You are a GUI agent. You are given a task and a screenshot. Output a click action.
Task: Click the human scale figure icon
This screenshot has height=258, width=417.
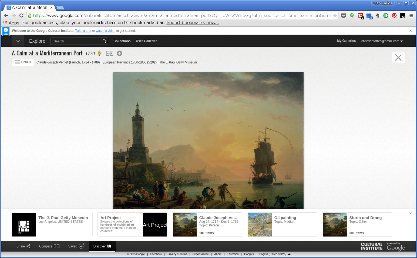point(99,53)
